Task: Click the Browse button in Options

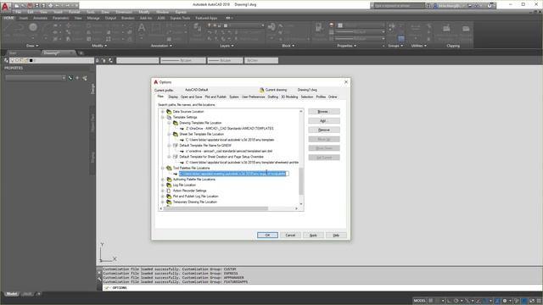Action: coord(324,112)
